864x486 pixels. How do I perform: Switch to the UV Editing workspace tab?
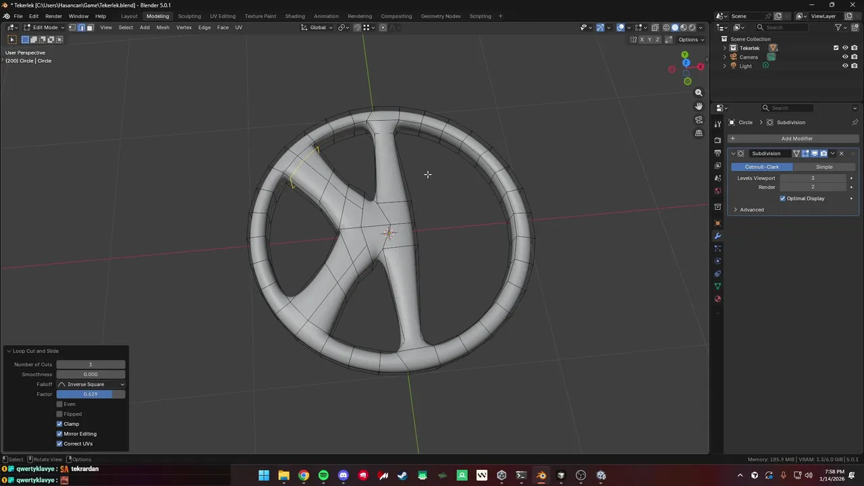click(223, 16)
